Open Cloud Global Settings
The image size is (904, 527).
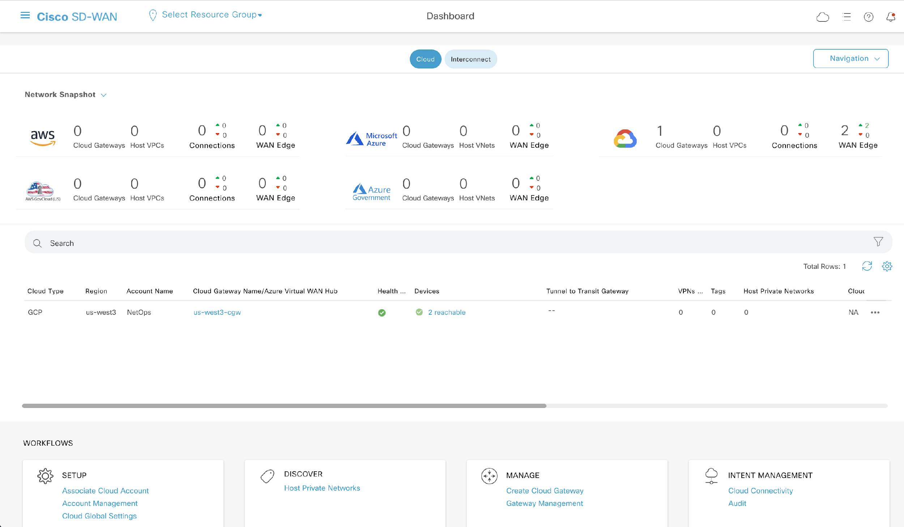99,516
